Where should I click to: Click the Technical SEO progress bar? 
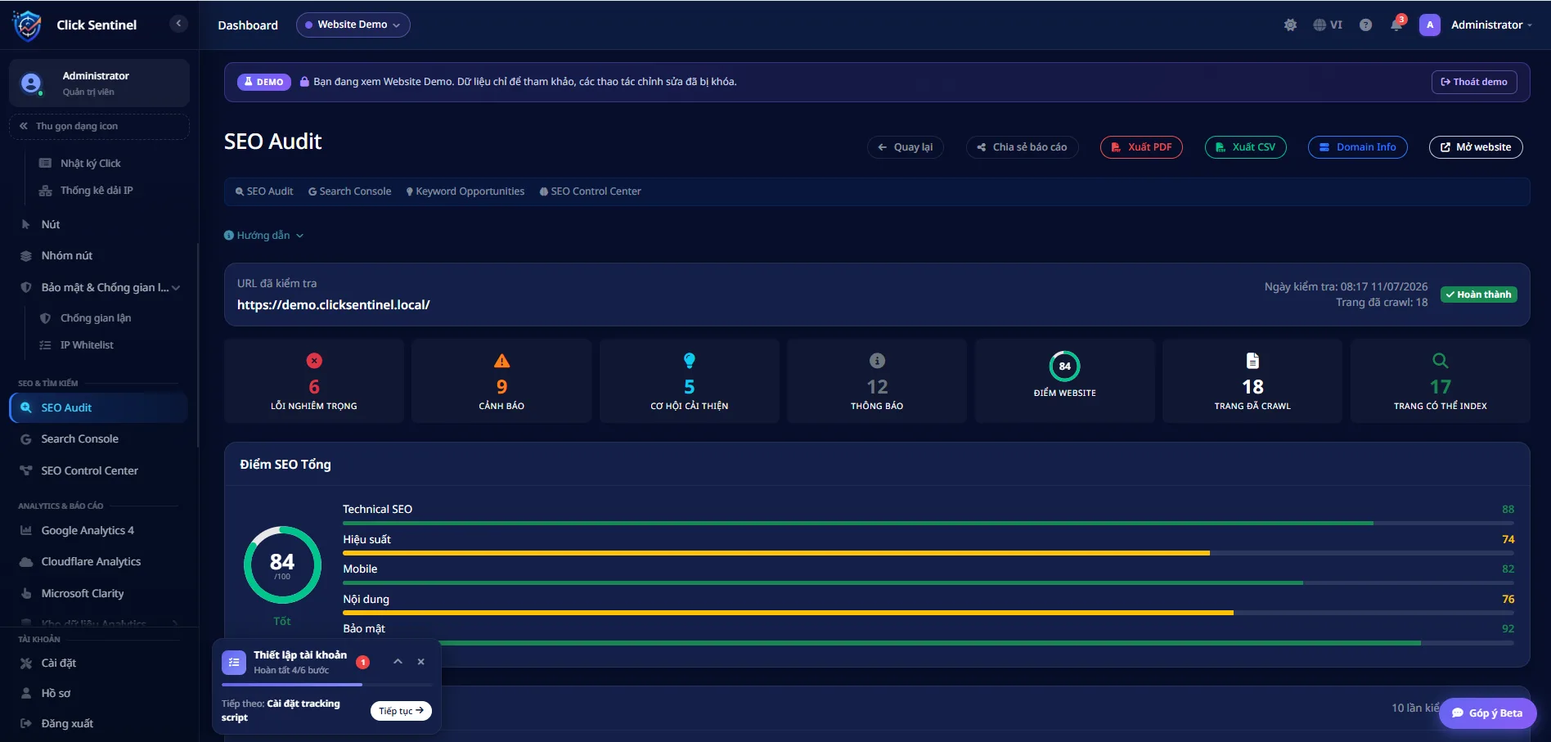pyautogui.click(x=928, y=523)
